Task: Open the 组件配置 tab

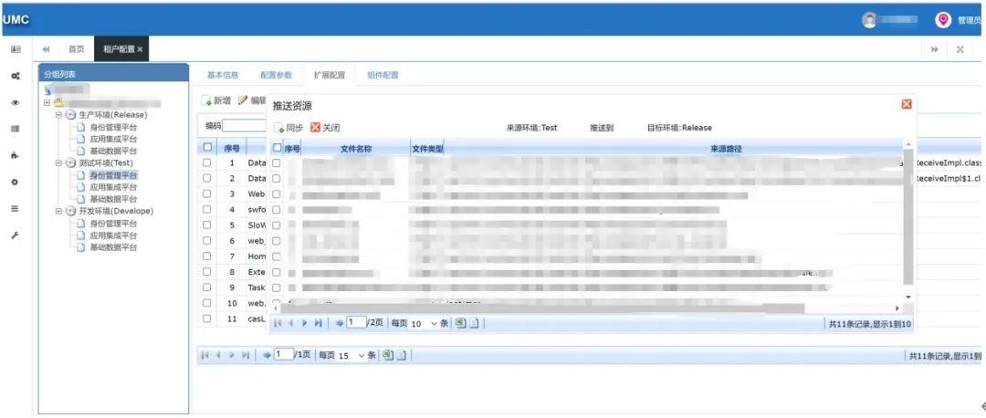Action: [x=383, y=76]
